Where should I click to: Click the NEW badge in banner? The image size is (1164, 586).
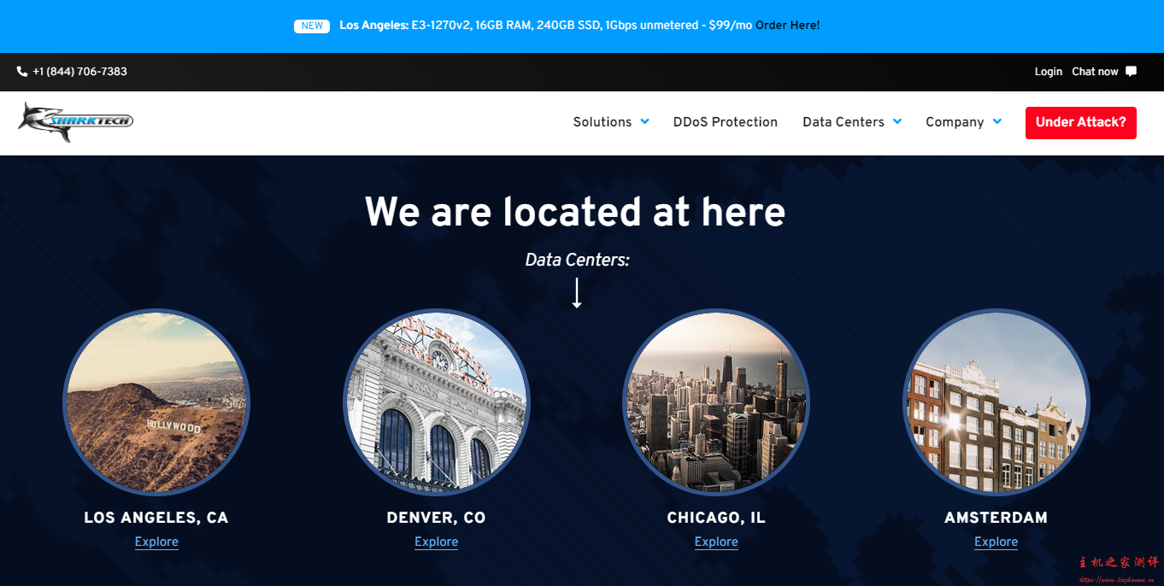(x=312, y=26)
